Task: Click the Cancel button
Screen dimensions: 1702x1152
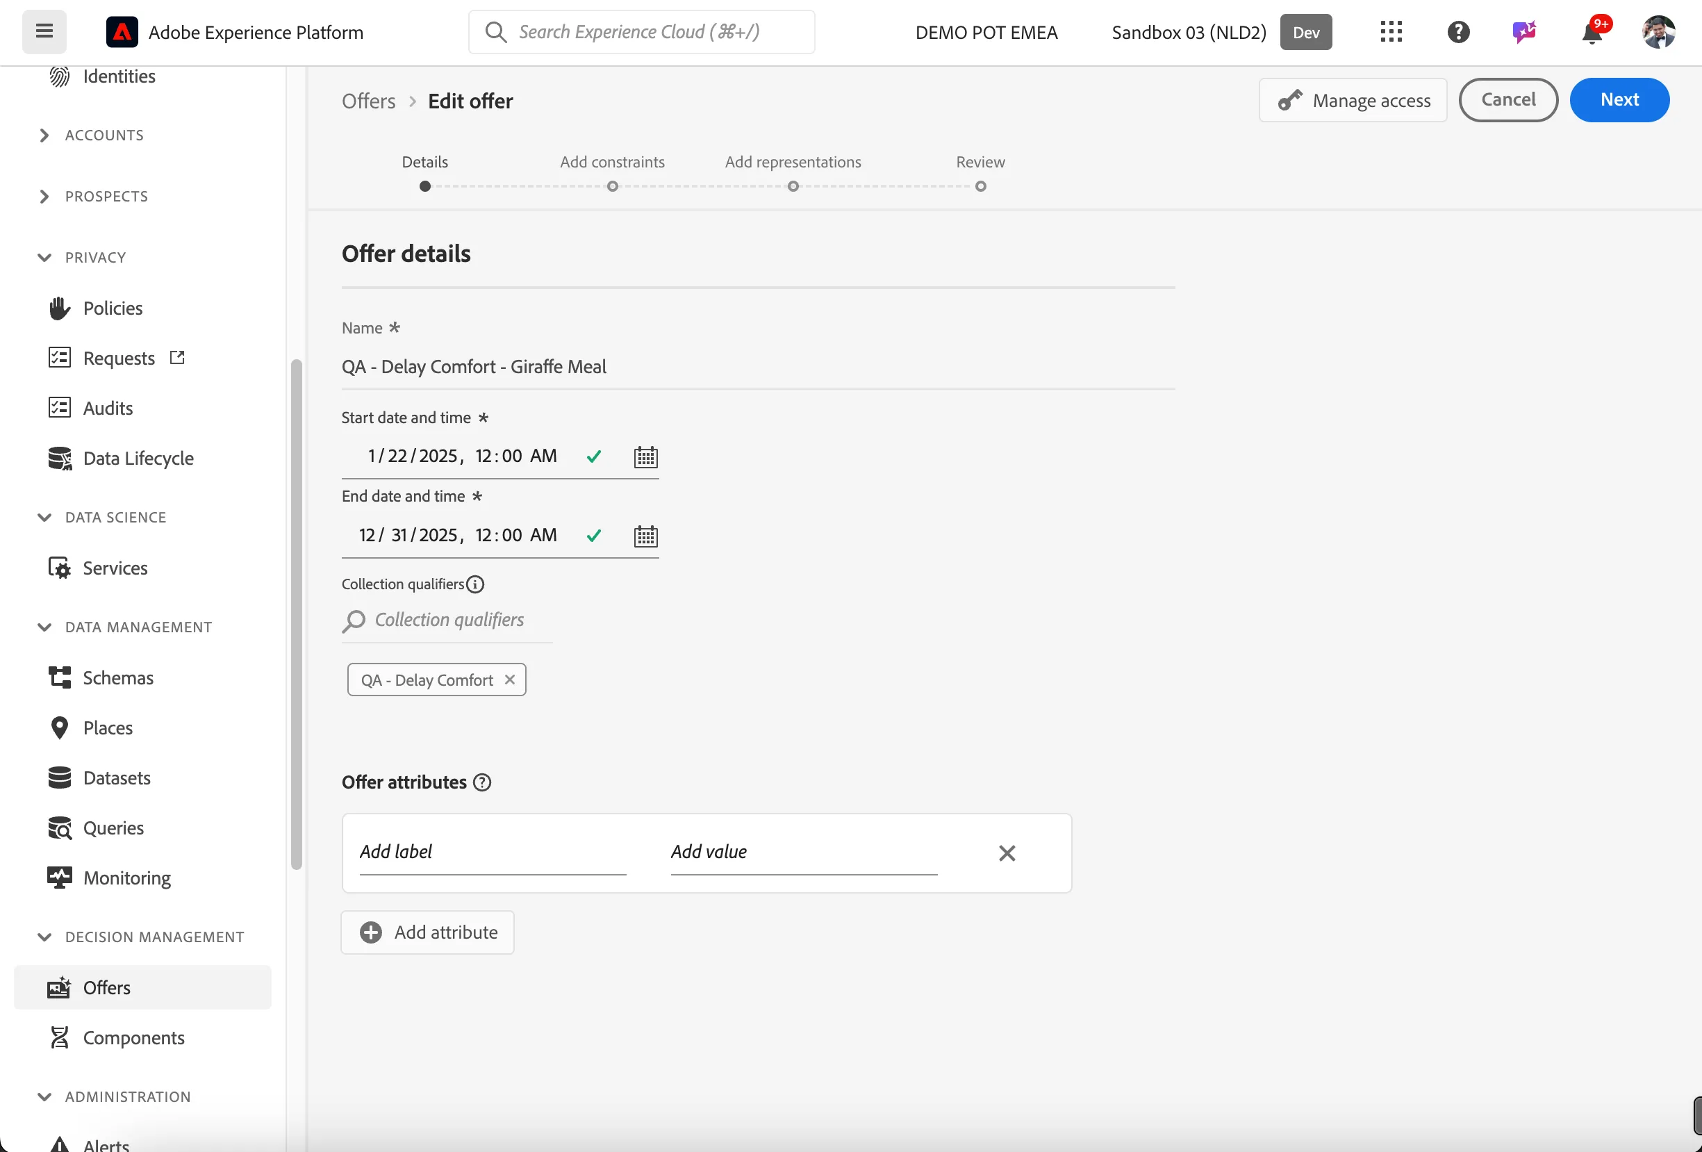Action: 1508,100
